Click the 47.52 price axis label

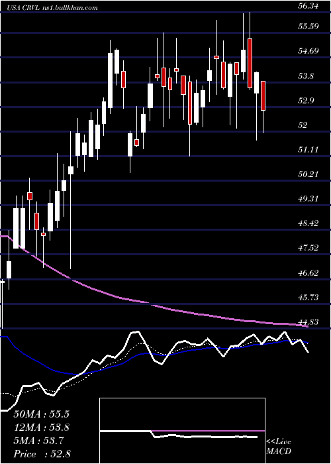[308, 248]
